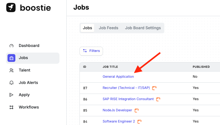Screen dimensions: 220x125
Task: Select the Jobs tab
Action: click(x=87, y=28)
